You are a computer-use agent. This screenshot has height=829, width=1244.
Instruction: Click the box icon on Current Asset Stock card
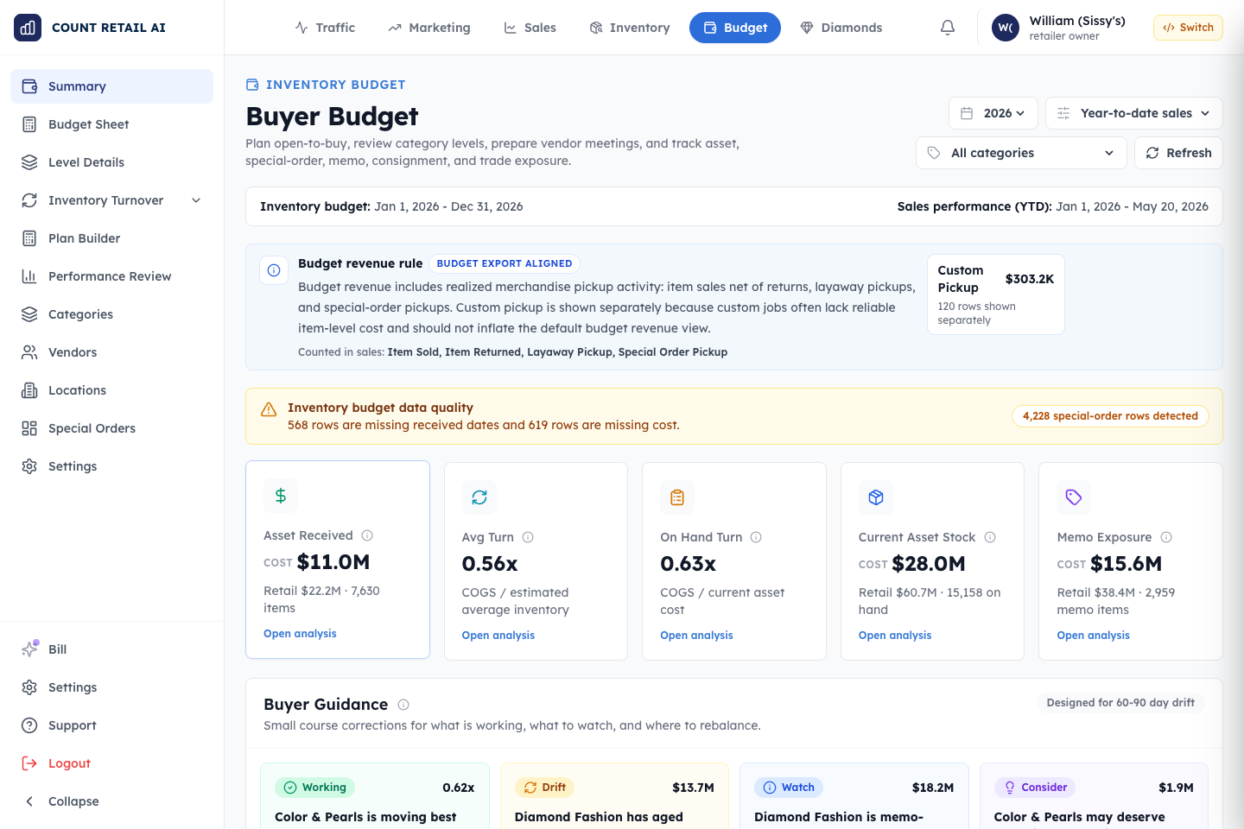[876, 497]
